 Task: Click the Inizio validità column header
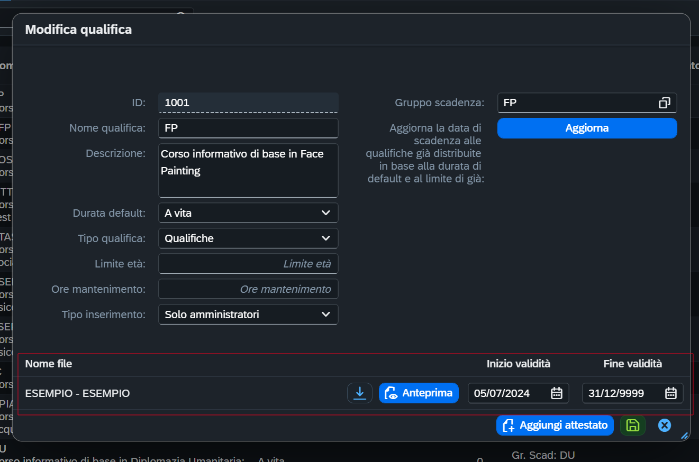(519, 364)
